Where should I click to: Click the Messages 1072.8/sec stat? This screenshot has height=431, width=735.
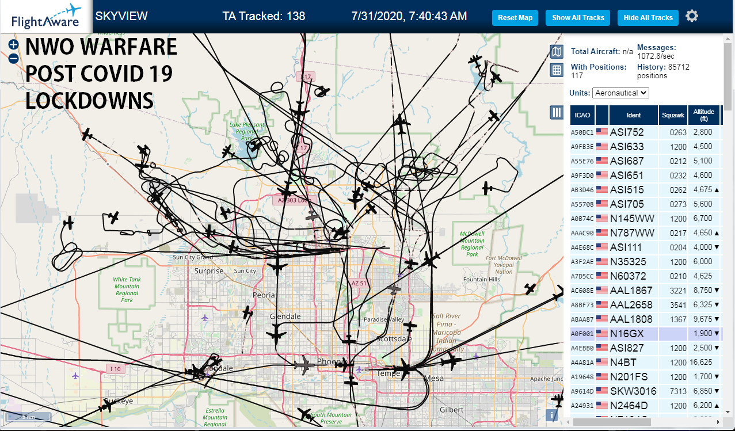point(656,52)
